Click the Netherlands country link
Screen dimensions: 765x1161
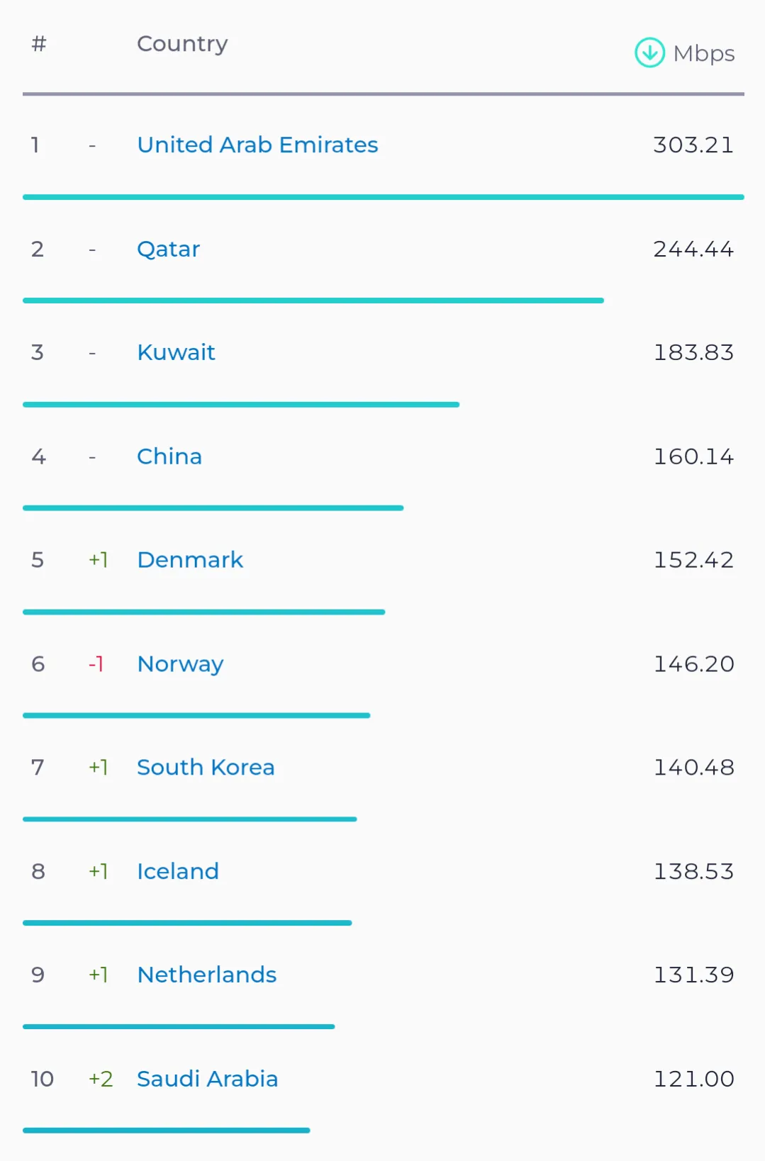[x=207, y=975]
